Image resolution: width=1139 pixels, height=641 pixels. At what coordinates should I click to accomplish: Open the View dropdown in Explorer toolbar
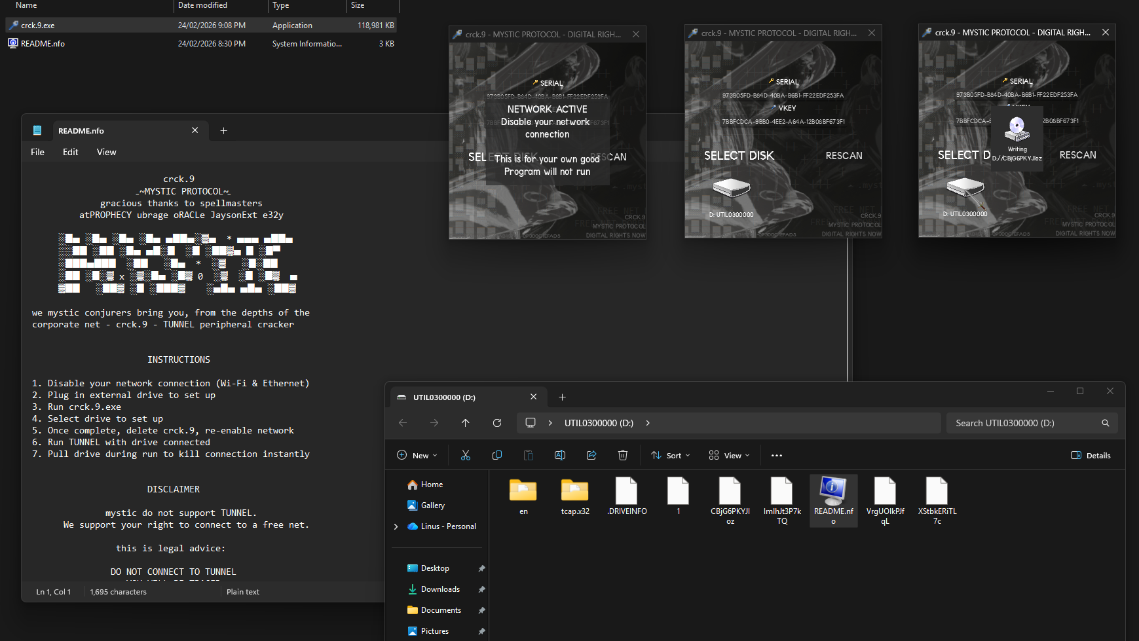[x=729, y=456]
